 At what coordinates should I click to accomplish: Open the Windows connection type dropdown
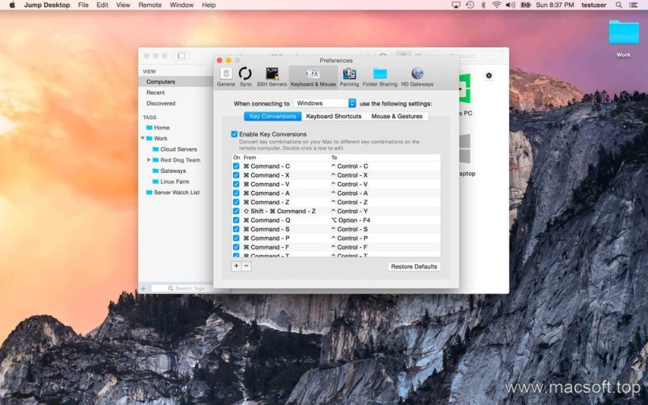326,103
